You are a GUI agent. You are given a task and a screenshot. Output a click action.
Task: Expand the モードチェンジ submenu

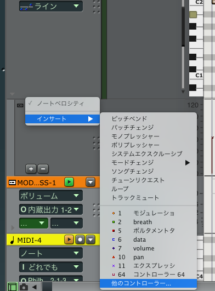point(148,163)
